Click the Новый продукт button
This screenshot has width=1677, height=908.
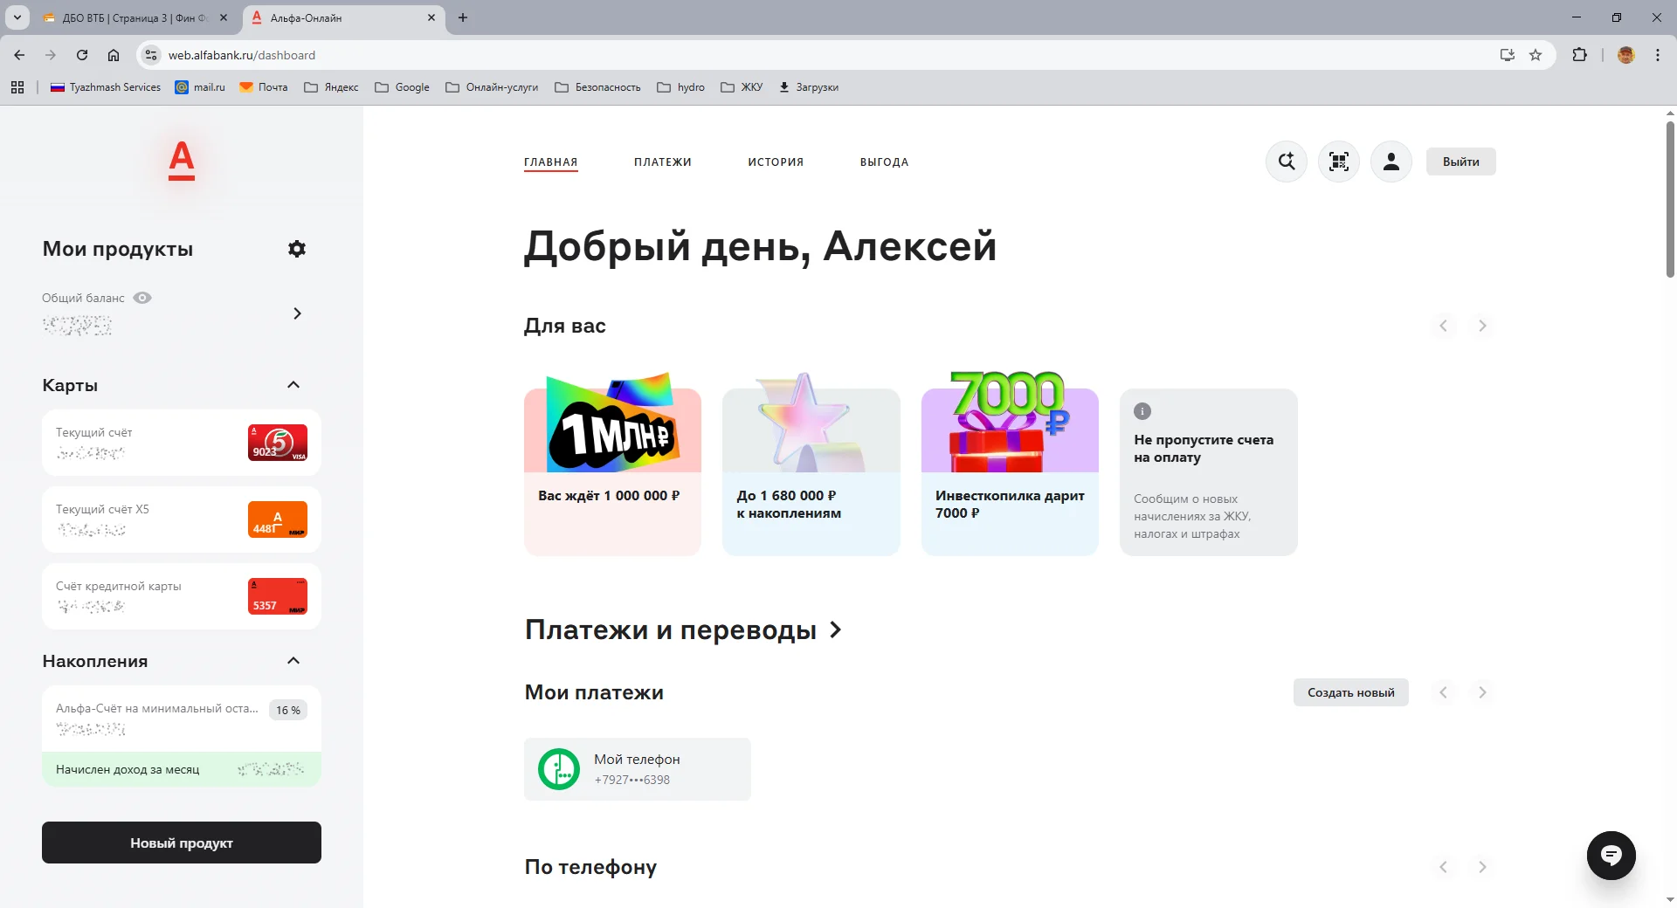pos(182,843)
